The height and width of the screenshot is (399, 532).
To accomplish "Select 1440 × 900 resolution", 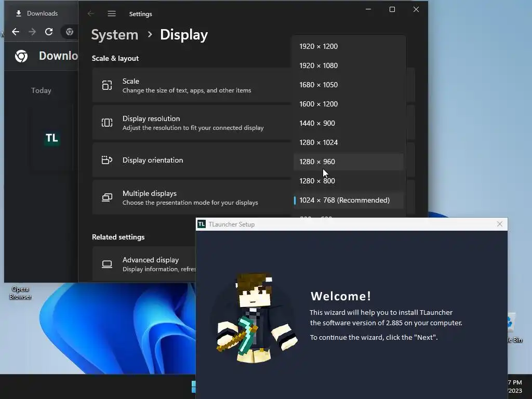I will coord(349,123).
